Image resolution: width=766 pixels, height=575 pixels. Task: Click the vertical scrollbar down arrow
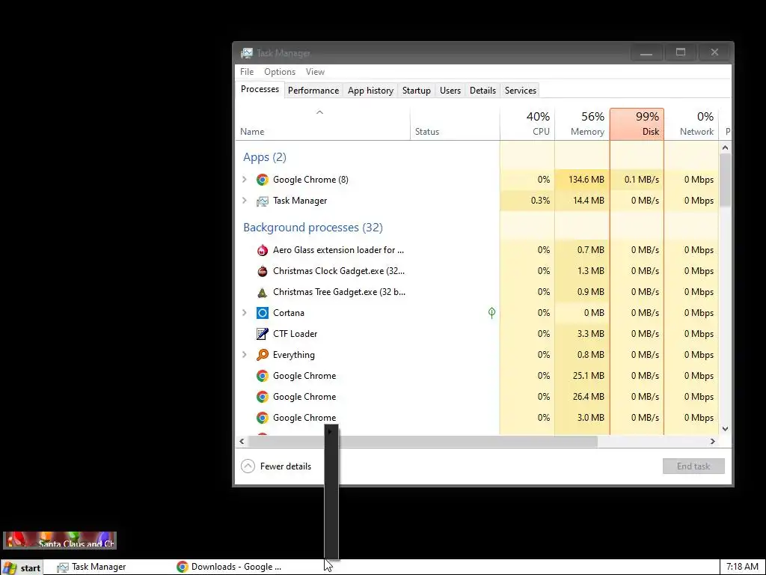(x=725, y=429)
